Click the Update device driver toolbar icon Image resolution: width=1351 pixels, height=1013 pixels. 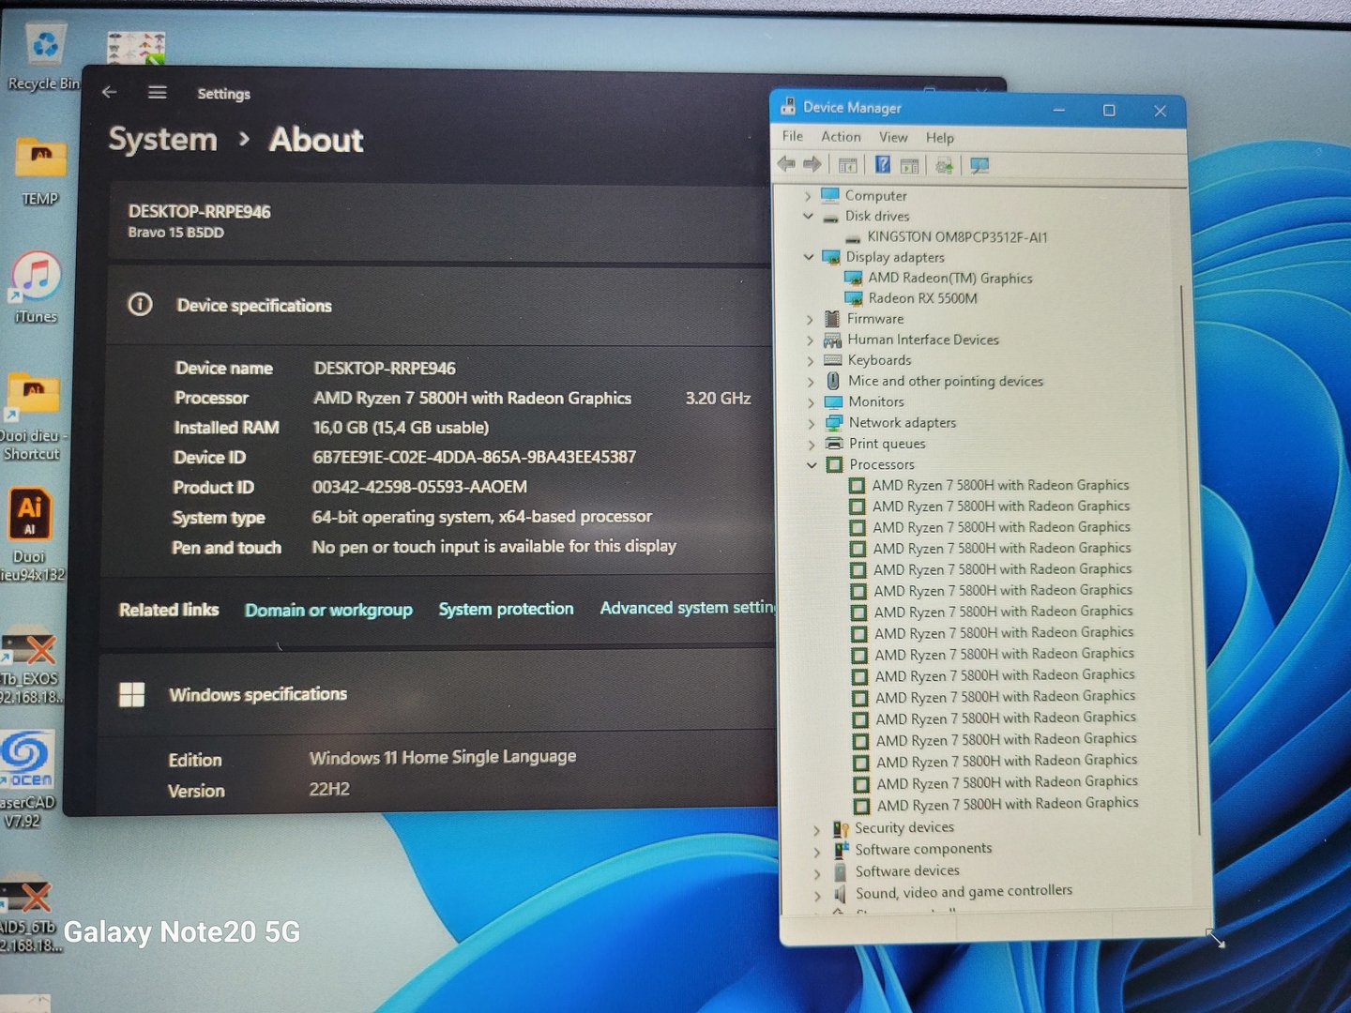tap(944, 166)
